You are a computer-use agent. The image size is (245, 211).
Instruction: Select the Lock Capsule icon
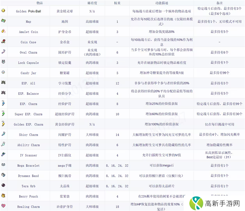pos(3,62)
